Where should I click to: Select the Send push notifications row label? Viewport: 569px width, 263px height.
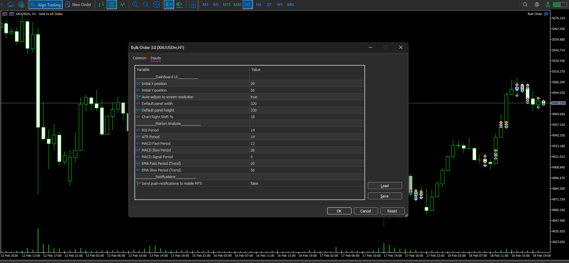172,183
